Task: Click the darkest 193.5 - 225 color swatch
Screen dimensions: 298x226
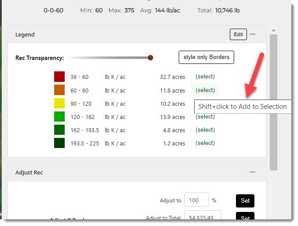Action: coord(59,143)
